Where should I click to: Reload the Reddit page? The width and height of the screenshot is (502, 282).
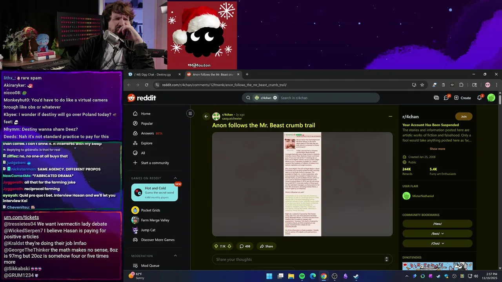(147, 85)
